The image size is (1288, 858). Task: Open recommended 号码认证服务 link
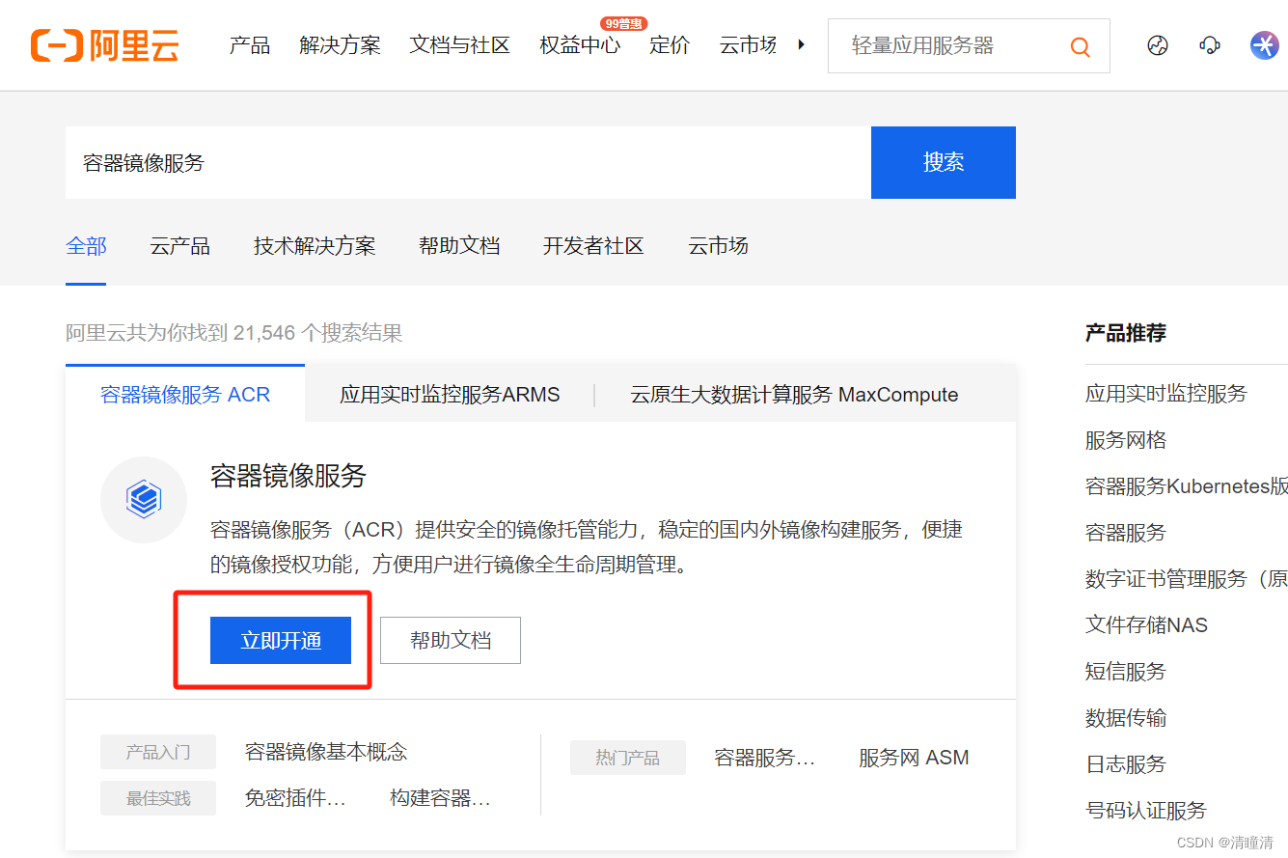point(1146,811)
